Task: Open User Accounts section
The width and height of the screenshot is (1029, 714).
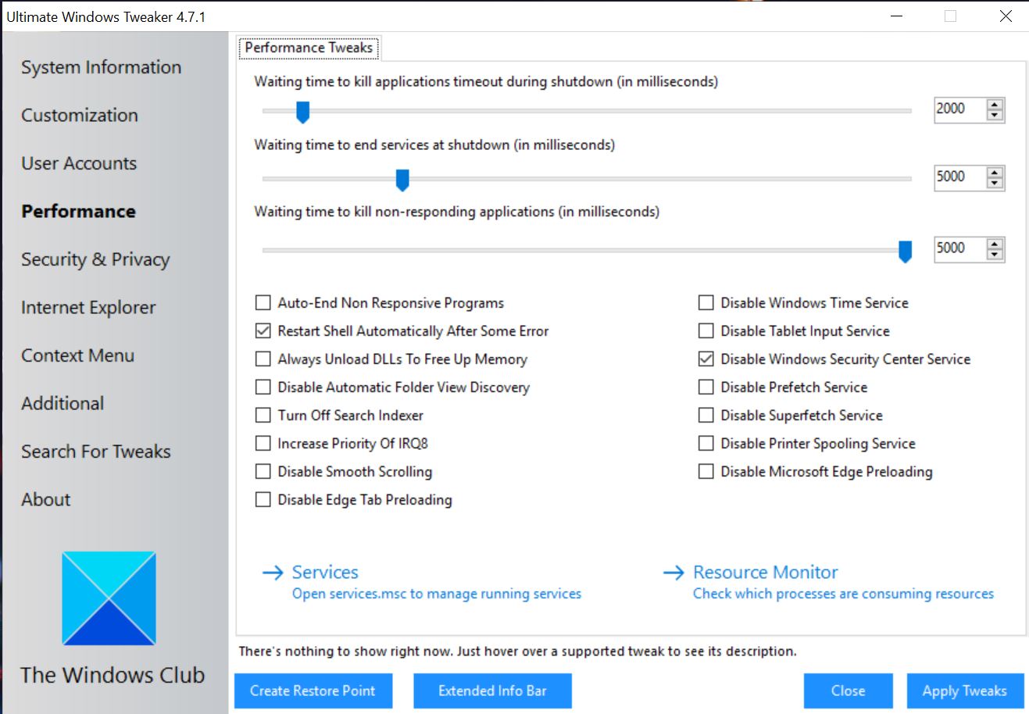Action: pos(79,164)
